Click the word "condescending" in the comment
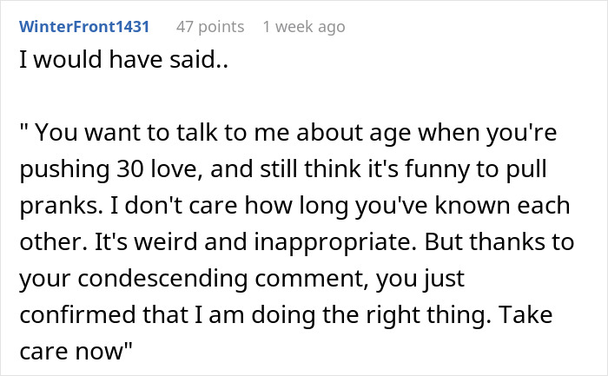Viewport: 608px width, 376px height. point(162,279)
